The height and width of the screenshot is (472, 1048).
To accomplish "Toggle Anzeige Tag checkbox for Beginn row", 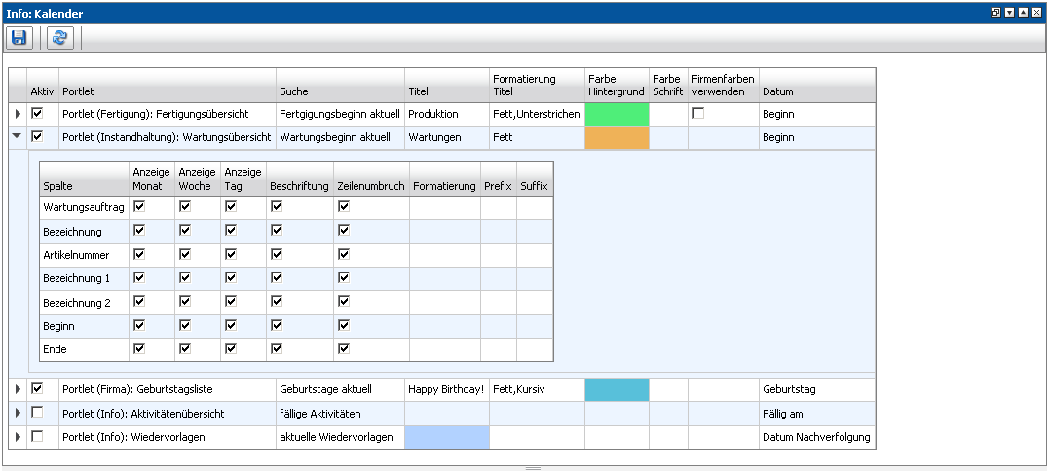I will pos(231,325).
